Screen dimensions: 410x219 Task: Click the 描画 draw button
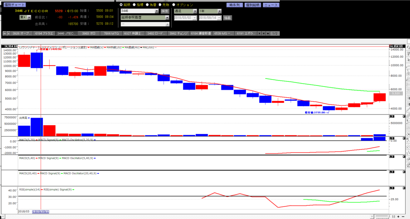tap(227, 18)
